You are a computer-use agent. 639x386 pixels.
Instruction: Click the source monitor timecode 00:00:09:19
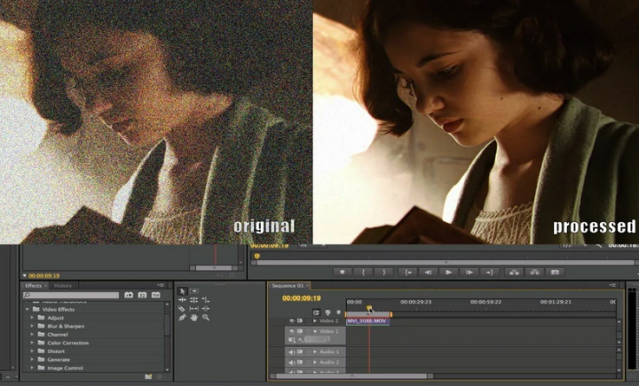click(x=44, y=275)
